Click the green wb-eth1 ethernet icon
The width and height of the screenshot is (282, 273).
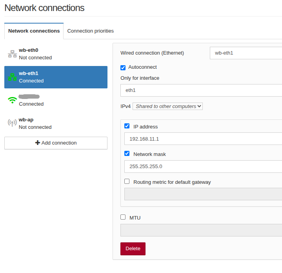tap(12, 77)
